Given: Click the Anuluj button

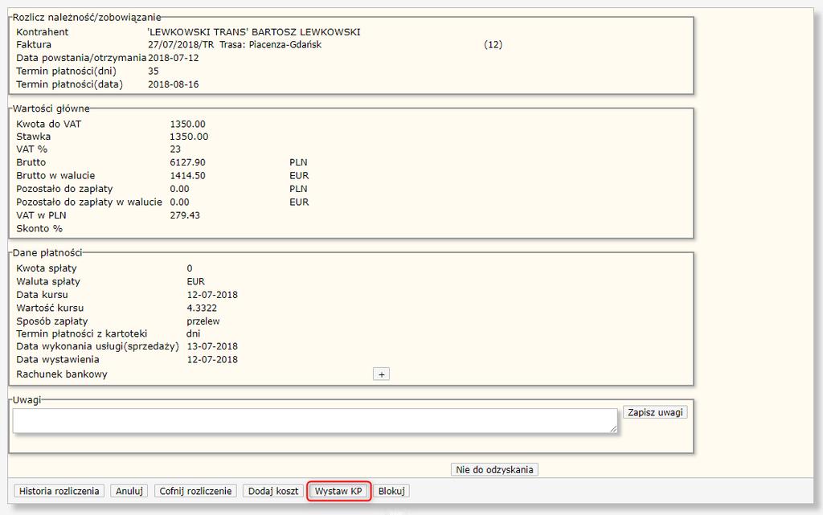Looking at the screenshot, I should tap(129, 491).
